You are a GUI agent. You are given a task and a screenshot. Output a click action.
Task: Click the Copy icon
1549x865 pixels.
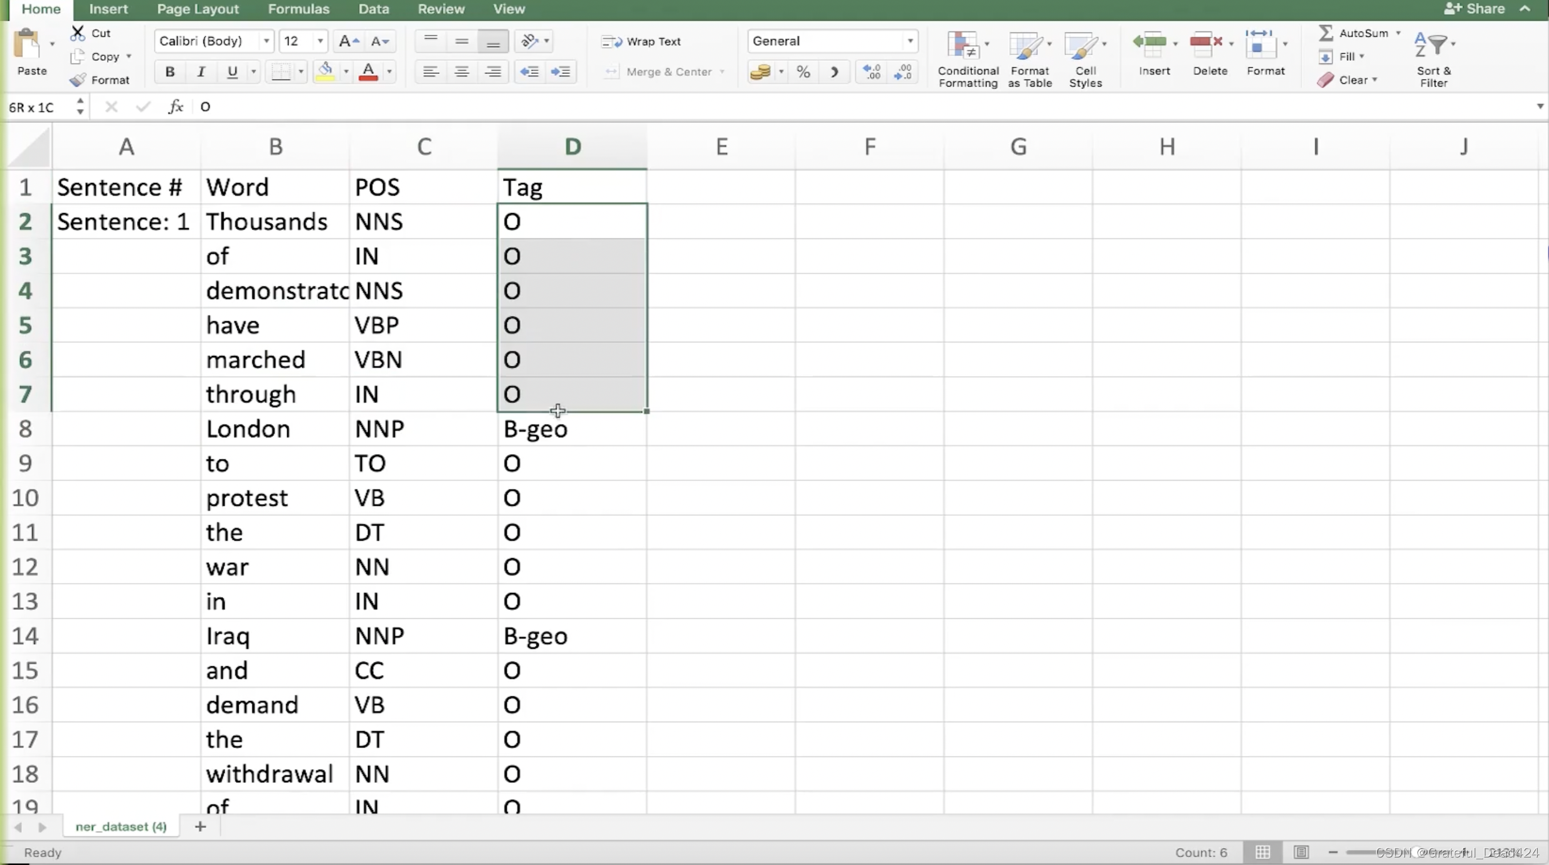(78, 56)
